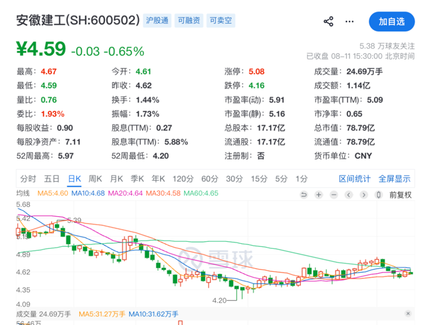Select the 周K chart tab

[95, 179]
